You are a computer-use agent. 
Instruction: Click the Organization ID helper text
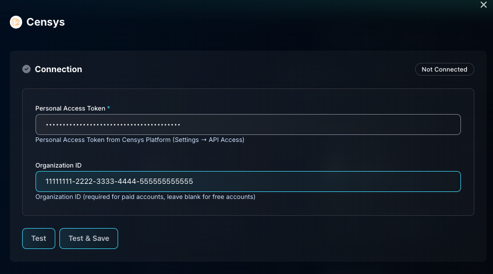[x=145, y=197]
